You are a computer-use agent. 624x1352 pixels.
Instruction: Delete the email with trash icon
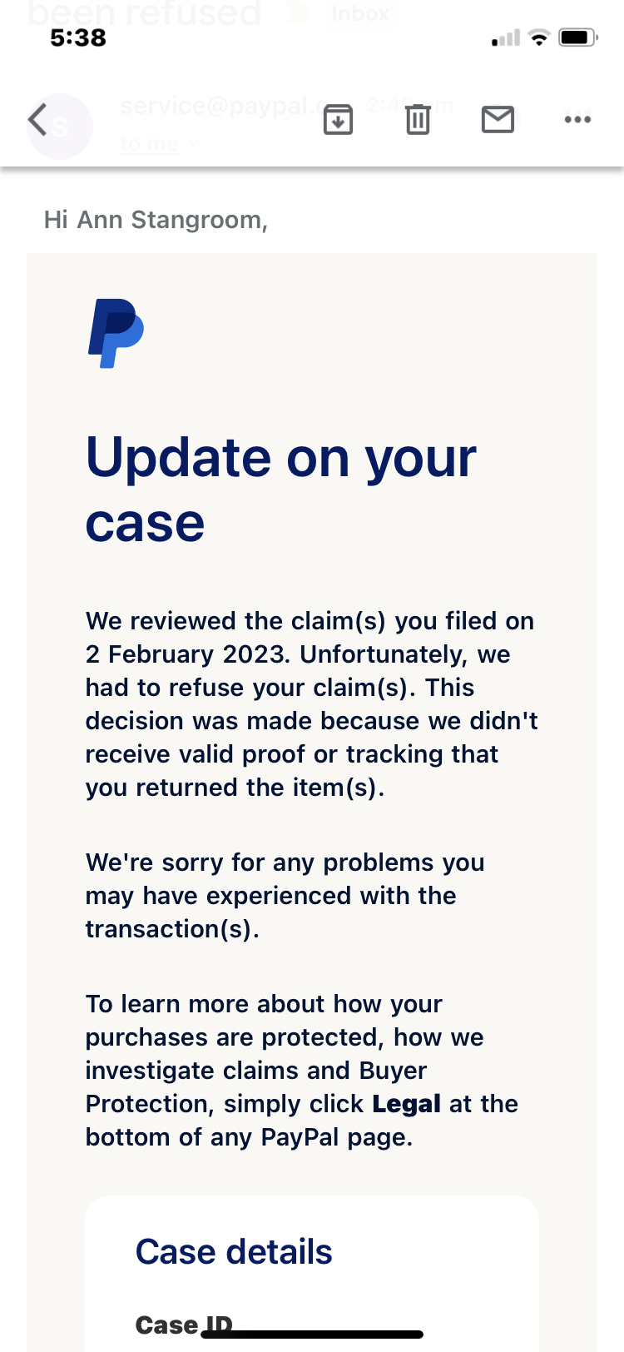pos(418,120)
